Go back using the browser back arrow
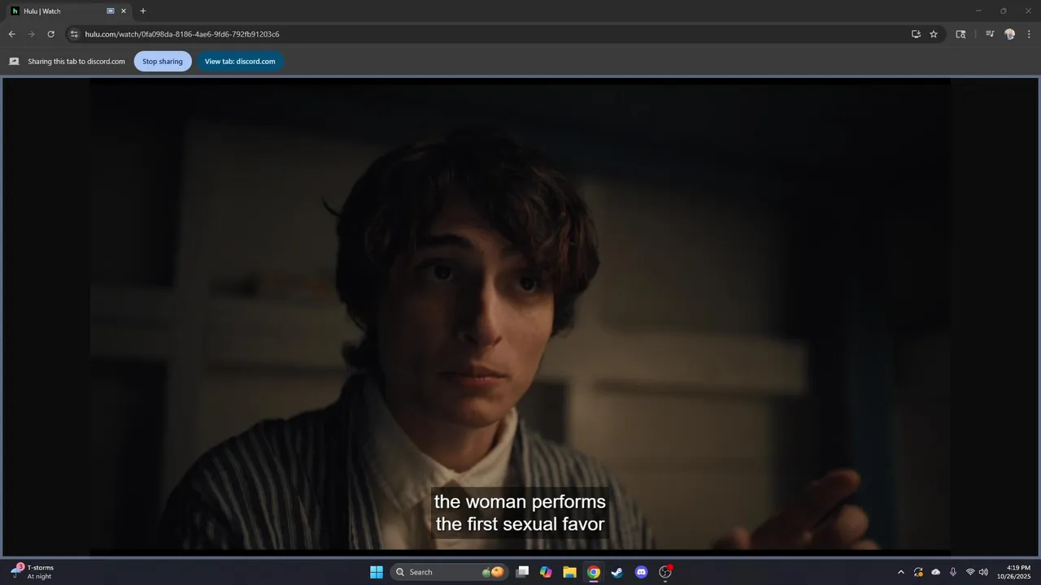1041x585 pixels. pos(11,34)
